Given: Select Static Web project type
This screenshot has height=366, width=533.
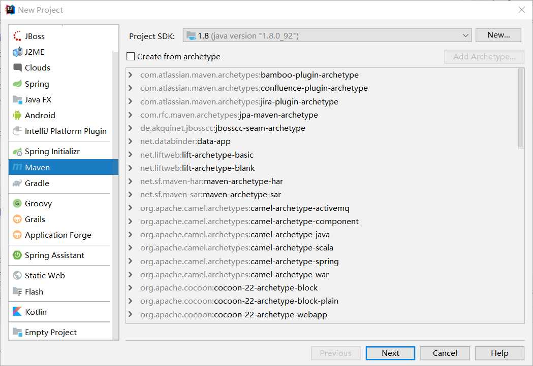Looking at the screenshot, I should (60, 275).
